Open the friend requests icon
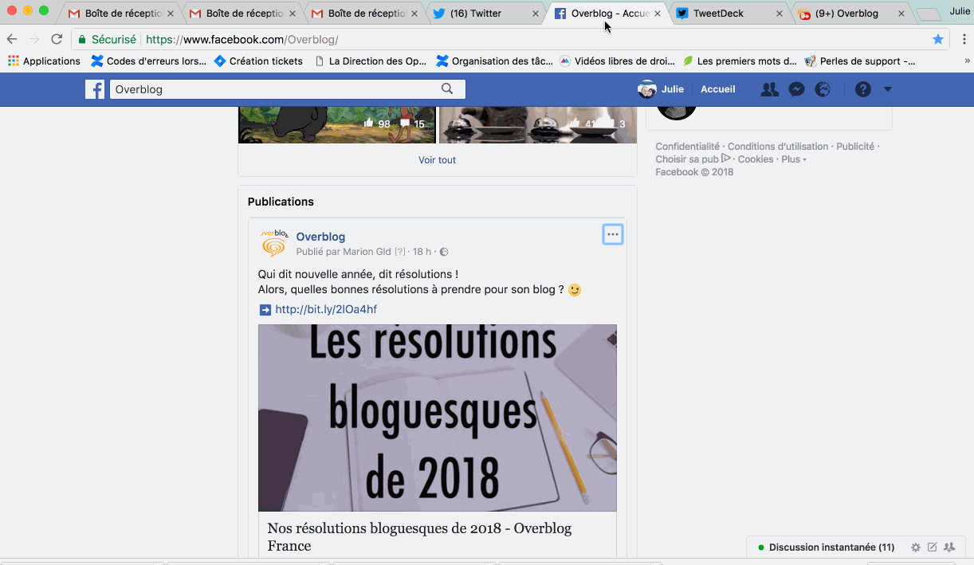The image size is (974, 565). click(769, 89)
